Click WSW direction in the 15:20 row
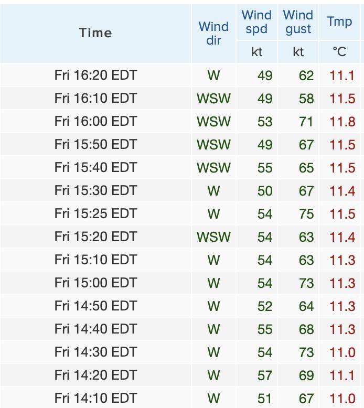This screenshot has width=364, height=408. (x=213, y=237)
